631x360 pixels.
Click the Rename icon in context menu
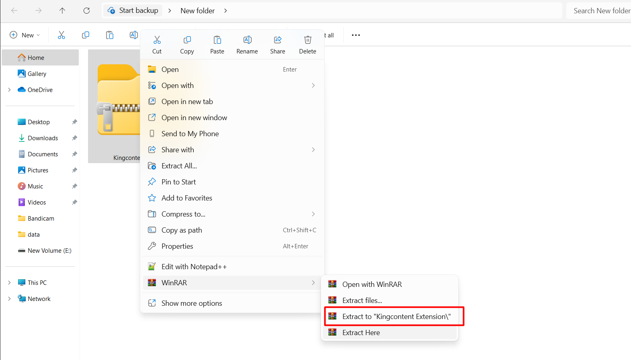[247, 40]
